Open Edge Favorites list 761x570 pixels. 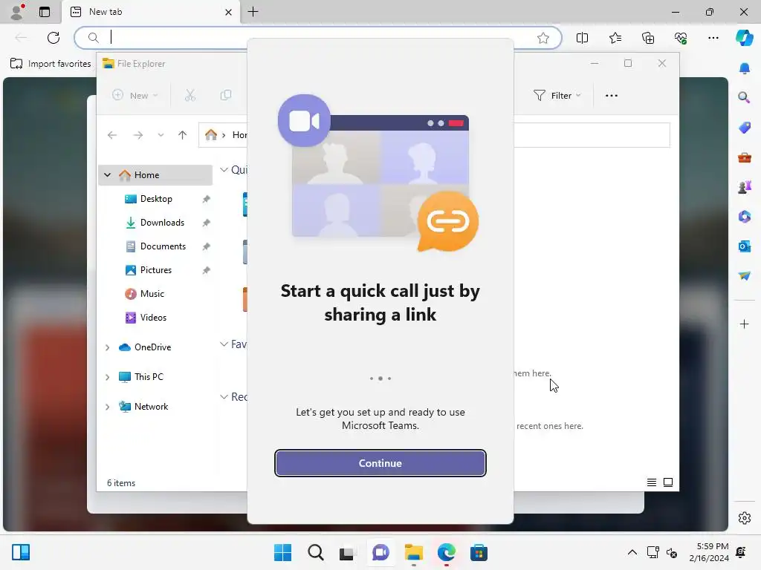point(615,38)
